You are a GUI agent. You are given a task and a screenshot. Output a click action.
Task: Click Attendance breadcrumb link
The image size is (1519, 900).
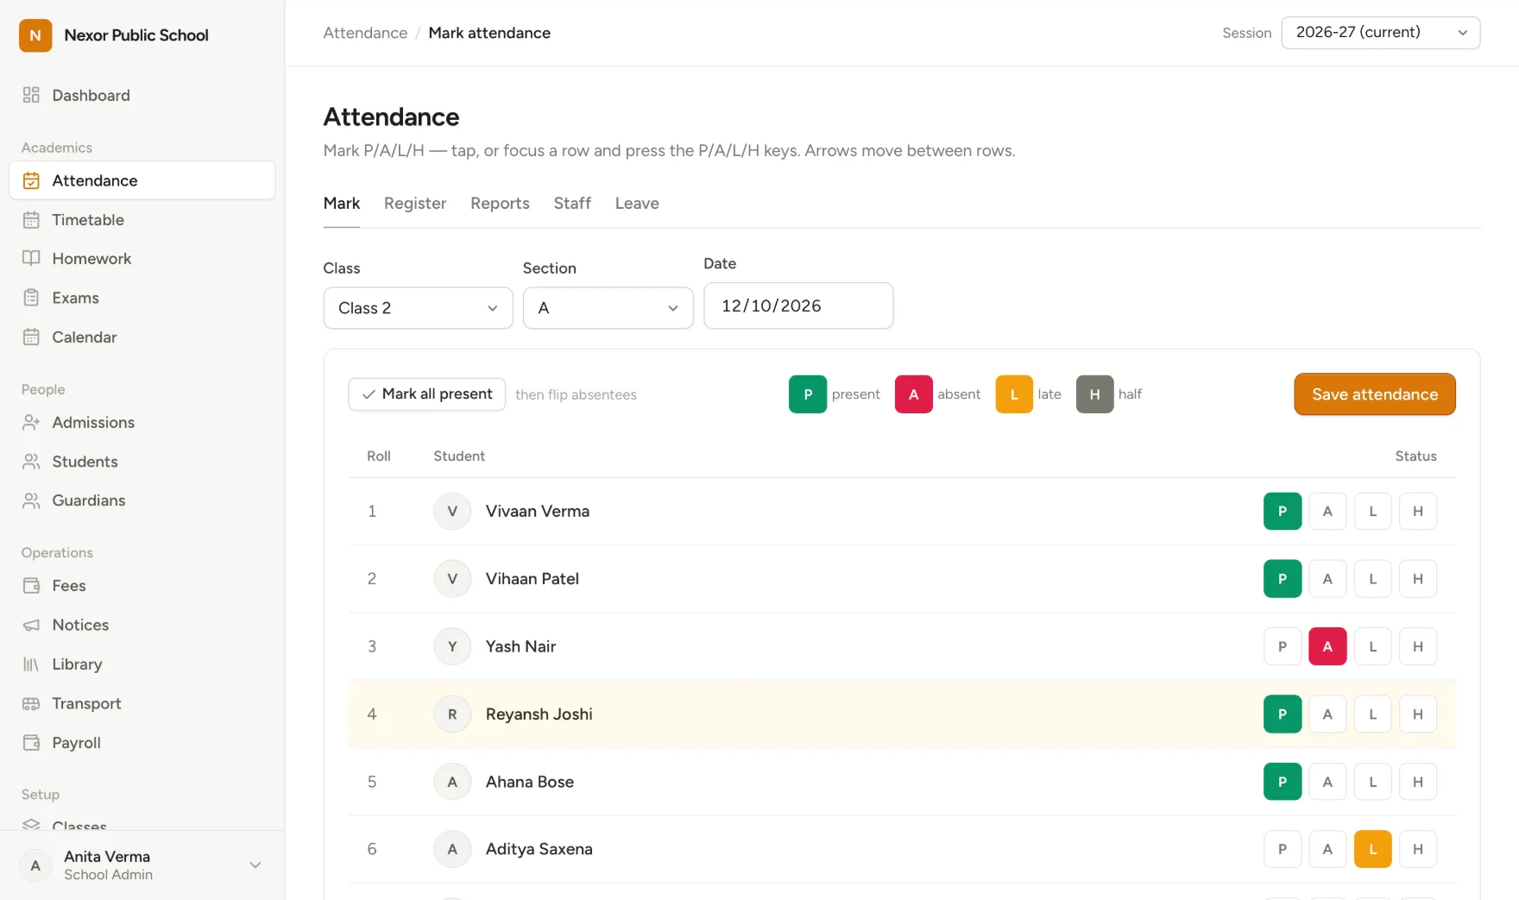365,33
